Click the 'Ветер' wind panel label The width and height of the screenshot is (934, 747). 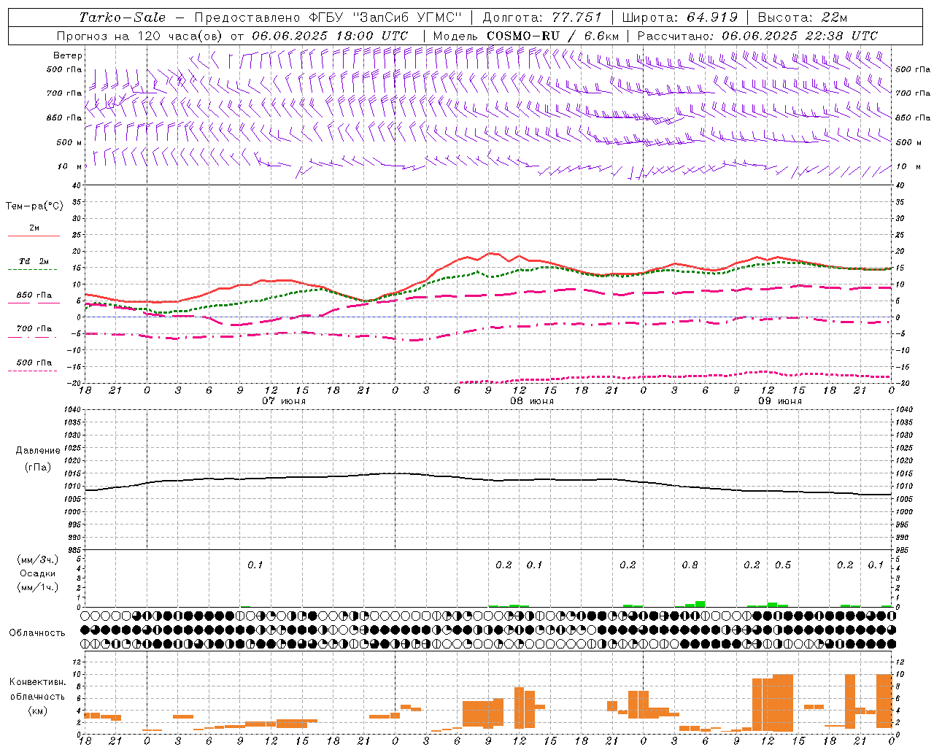coord(68,55)
